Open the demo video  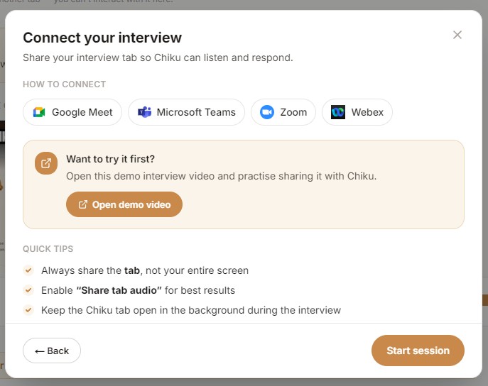coord(124,204)
